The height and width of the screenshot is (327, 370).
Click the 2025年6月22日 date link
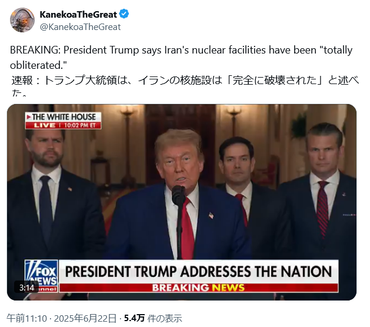[x=85, y=318]
